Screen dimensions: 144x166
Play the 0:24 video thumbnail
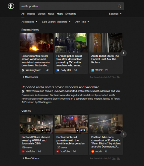tap(71, 124)
